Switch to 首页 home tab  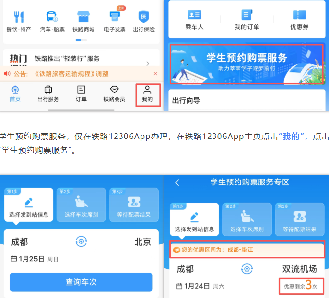15,93
